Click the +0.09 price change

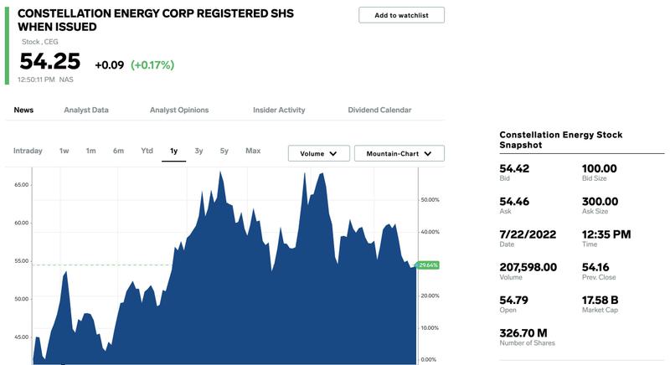[x=110, y=65]
